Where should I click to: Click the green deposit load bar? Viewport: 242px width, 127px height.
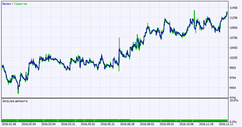click(115, 121)
